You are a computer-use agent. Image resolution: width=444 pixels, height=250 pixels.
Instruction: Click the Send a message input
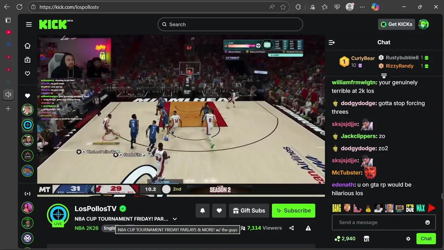pos(384,222)
